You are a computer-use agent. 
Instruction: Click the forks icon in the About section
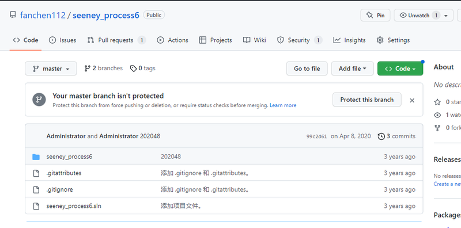(437, 128)
